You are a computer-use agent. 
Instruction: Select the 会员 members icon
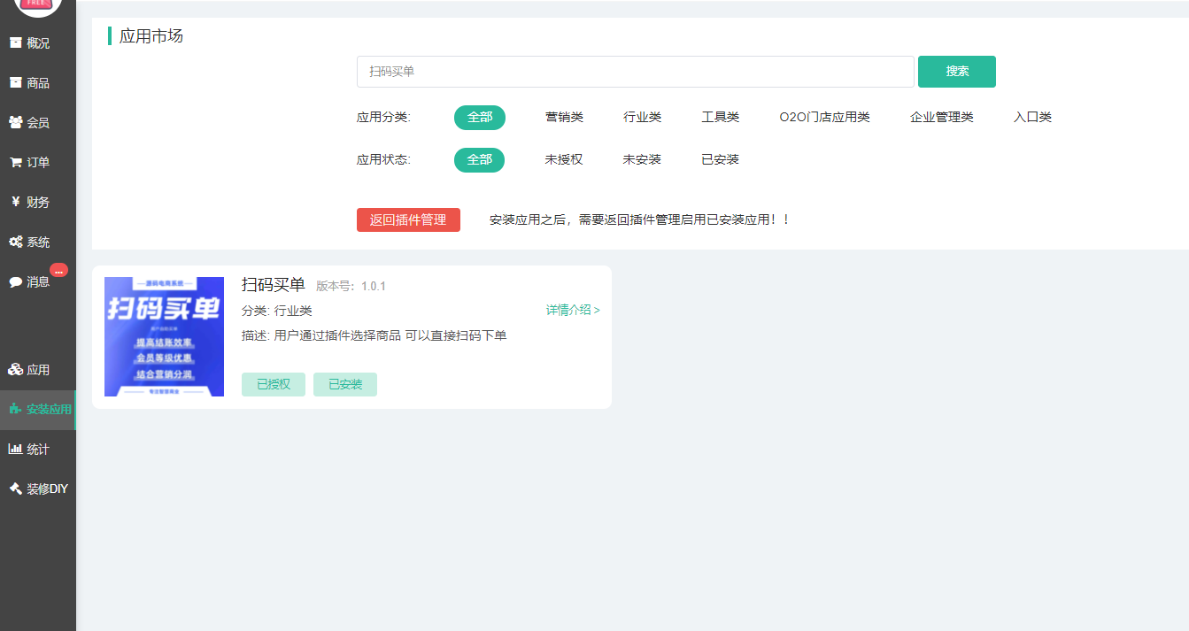tap(15, 122)
